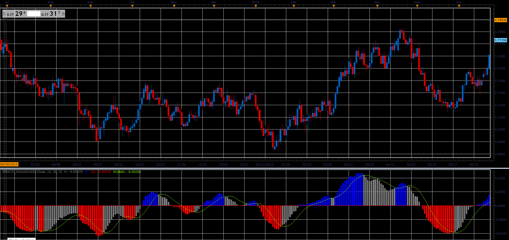Click the 02/25 date on the time axis
This screenshot has width=509, height=240.
(x=327, y=165)
